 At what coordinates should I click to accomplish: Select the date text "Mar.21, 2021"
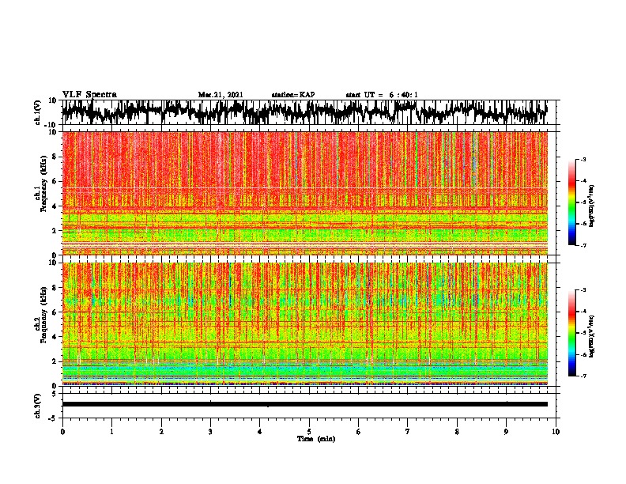point(221,95)
